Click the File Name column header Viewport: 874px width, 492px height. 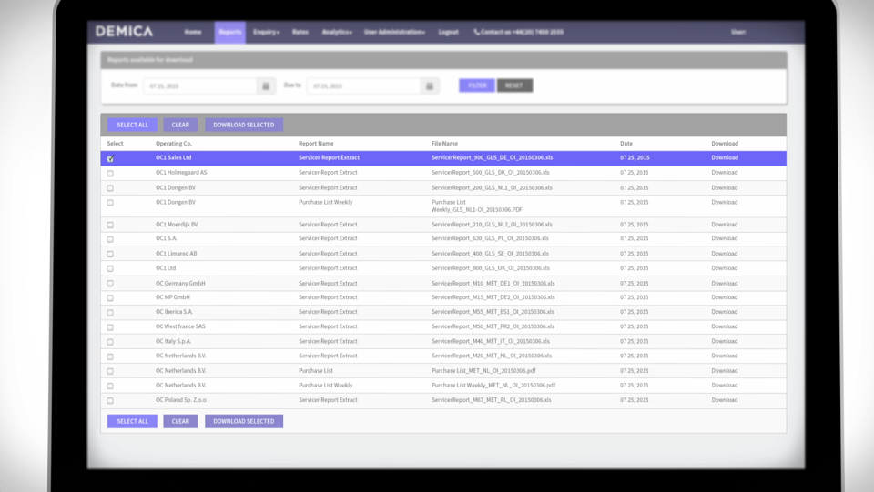444,143
